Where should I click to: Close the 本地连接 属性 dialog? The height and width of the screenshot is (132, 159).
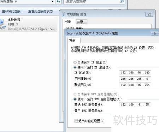[x=149, y=14]
